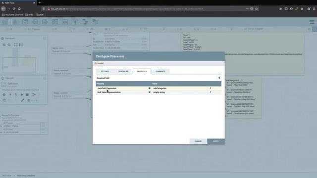This screenshot has width=317, height=178.
Task: Click the copy icon in Operate panel
Action: 4,100
